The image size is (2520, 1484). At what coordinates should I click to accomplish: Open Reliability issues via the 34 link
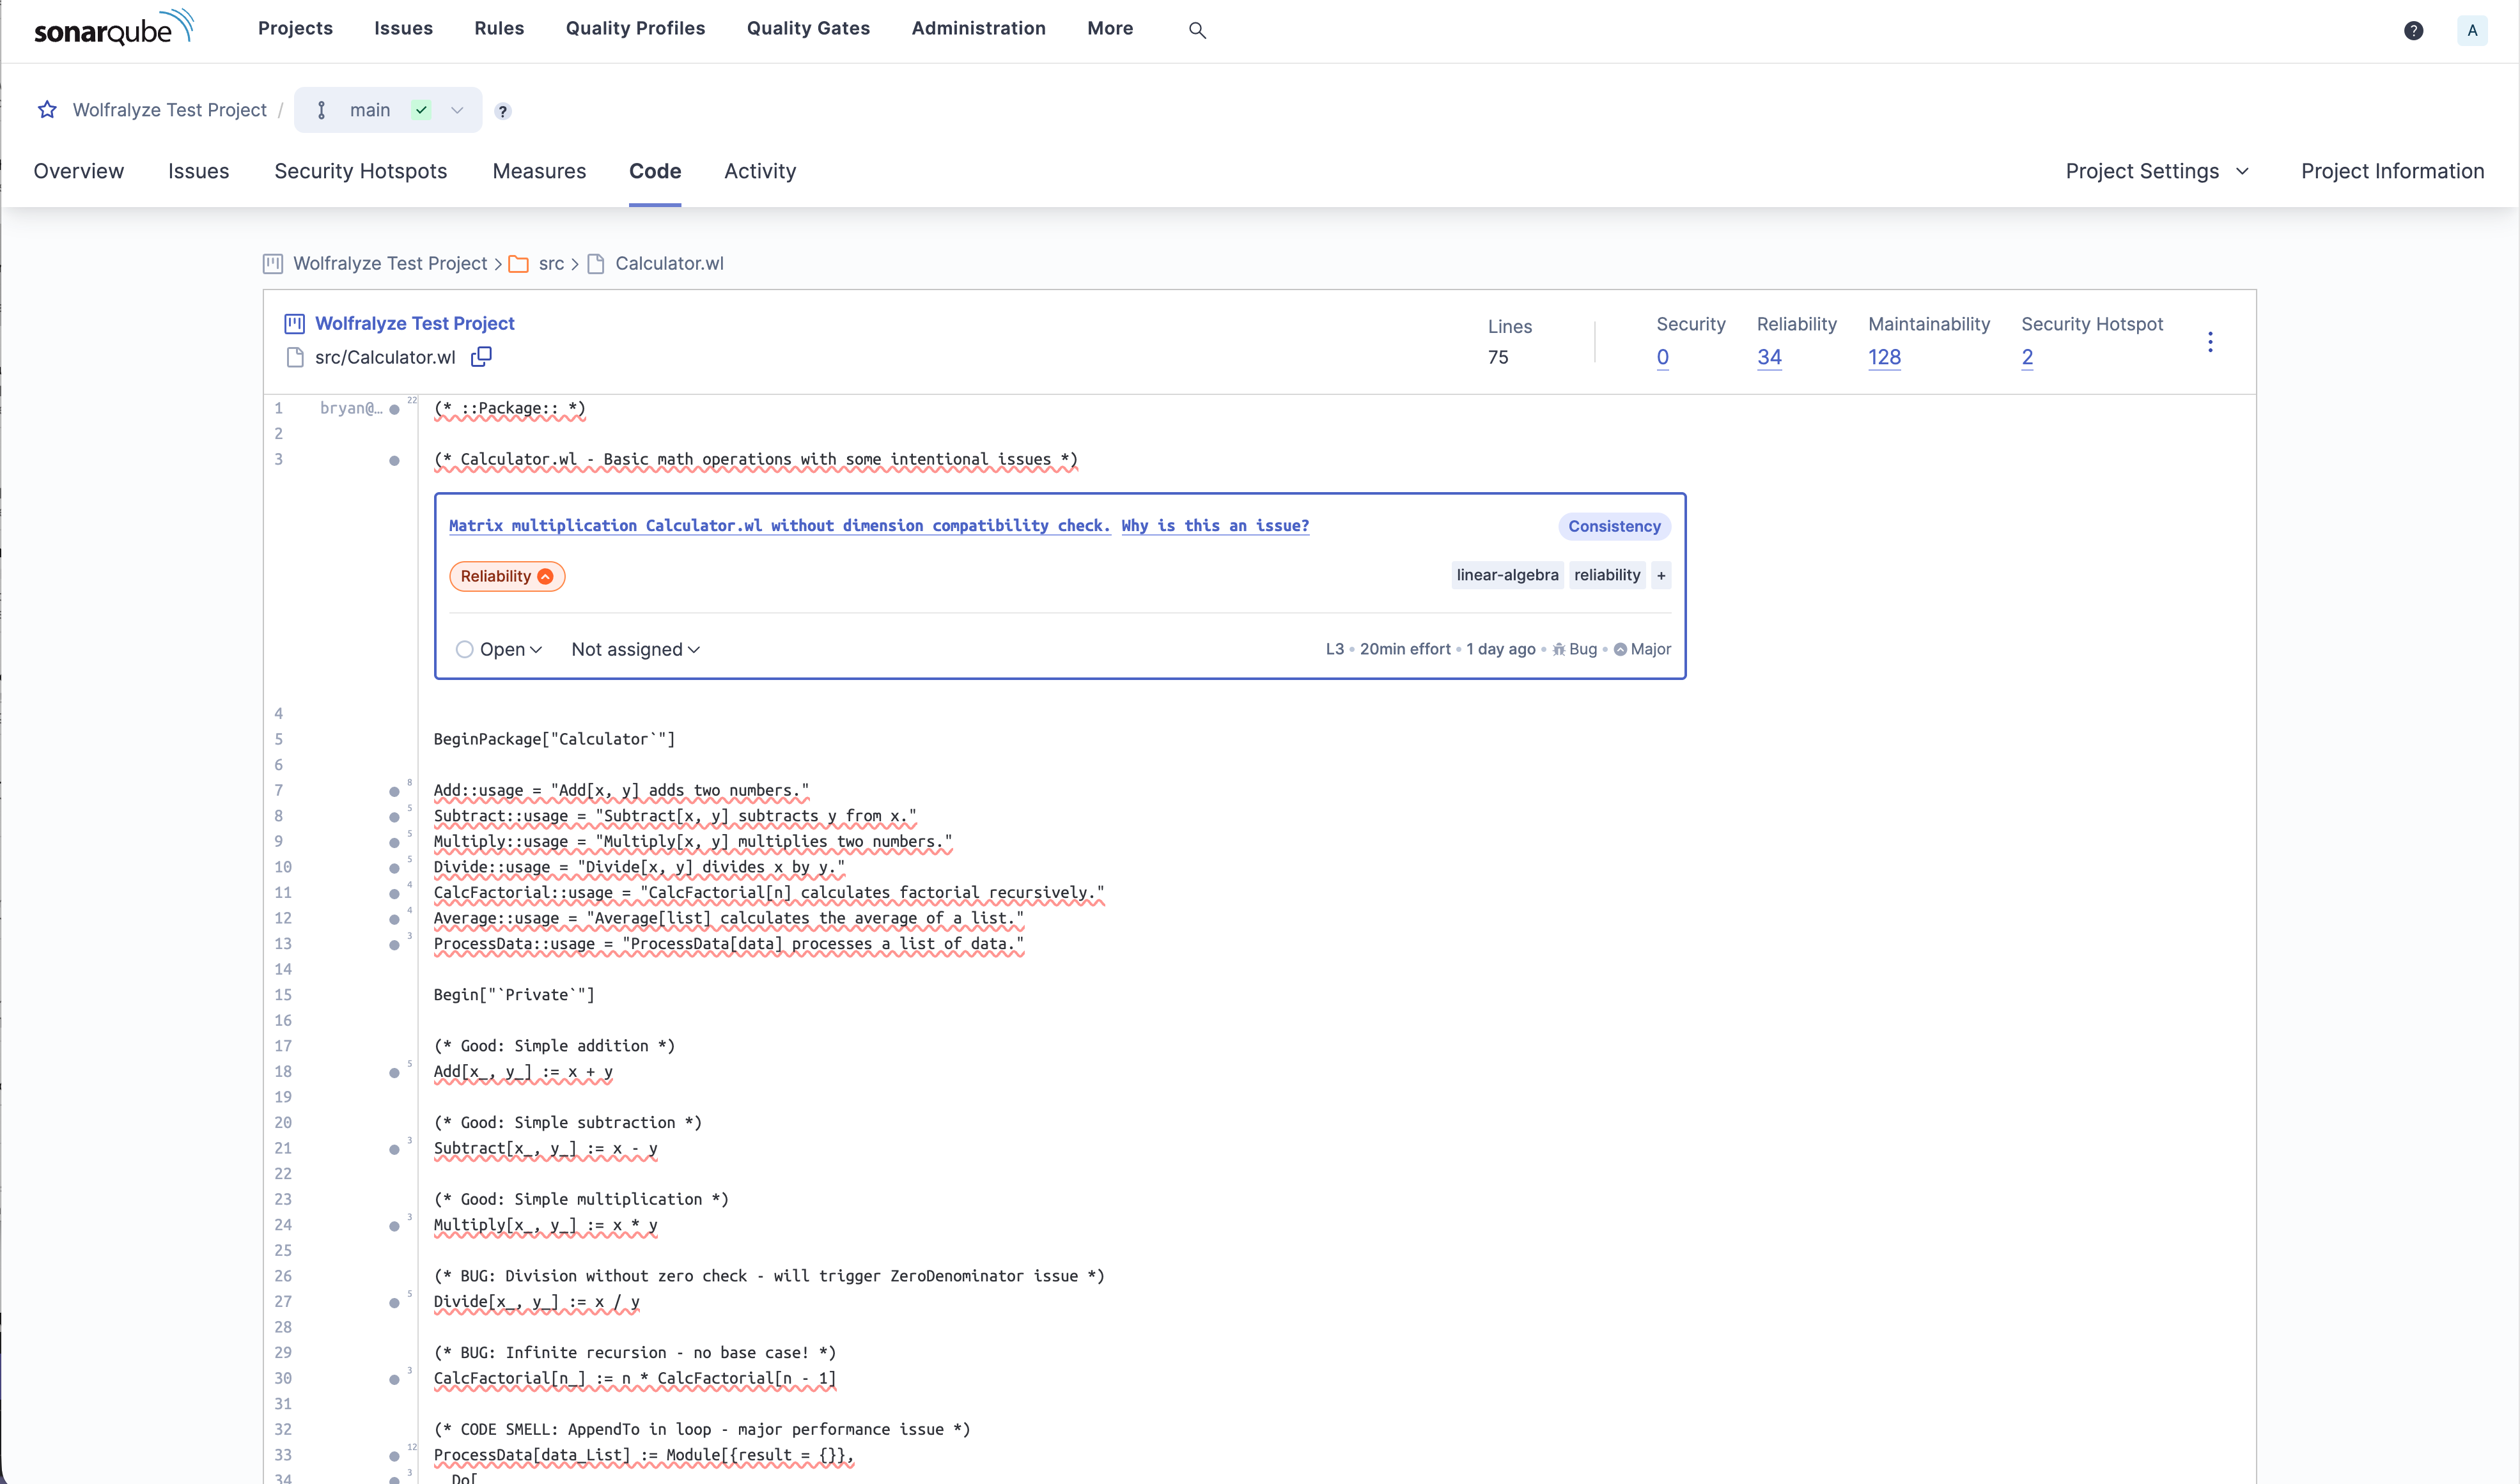click(1770, 357)
